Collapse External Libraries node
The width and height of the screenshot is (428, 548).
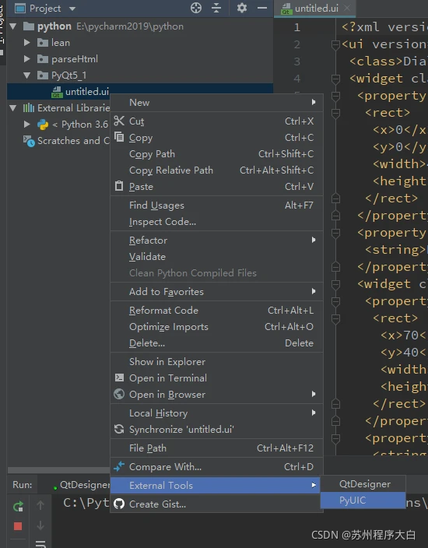pos(13,107)
